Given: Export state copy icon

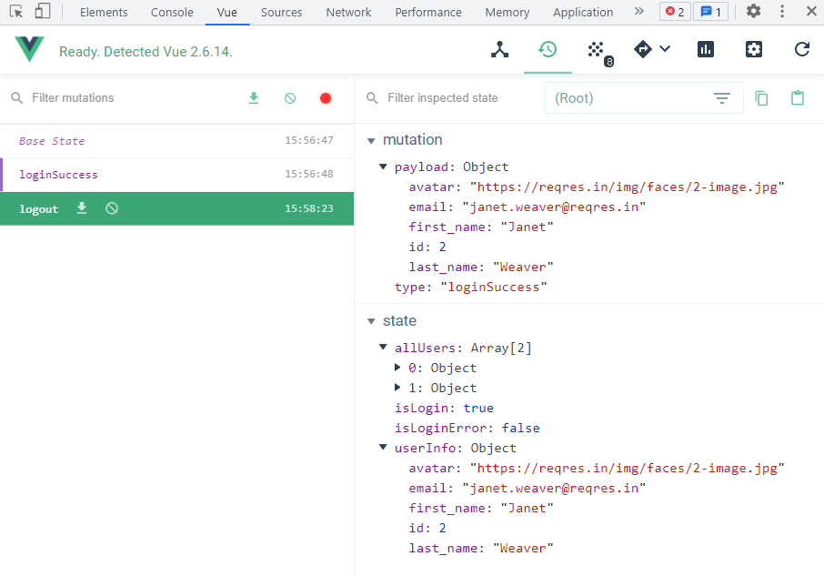Looking at the screenshot, I should click(761, 98).
